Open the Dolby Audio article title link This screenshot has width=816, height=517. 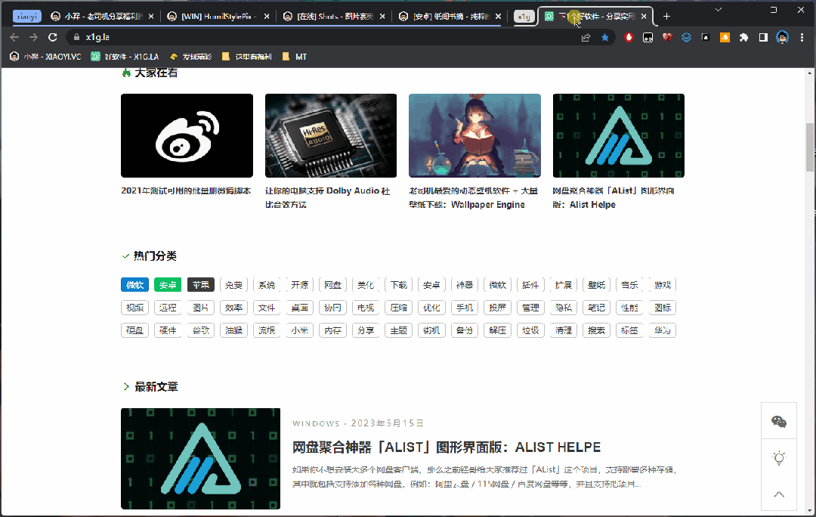click(328, 198)
